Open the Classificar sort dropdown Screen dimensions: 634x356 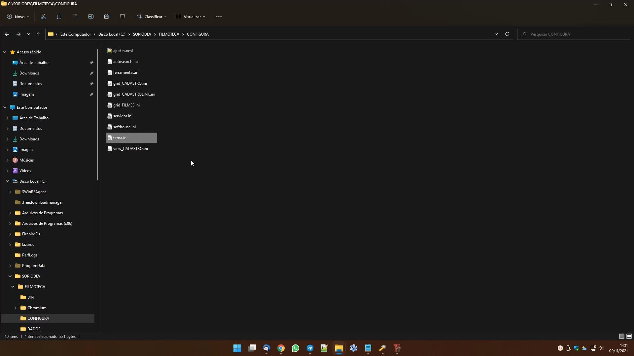[152, 16]
